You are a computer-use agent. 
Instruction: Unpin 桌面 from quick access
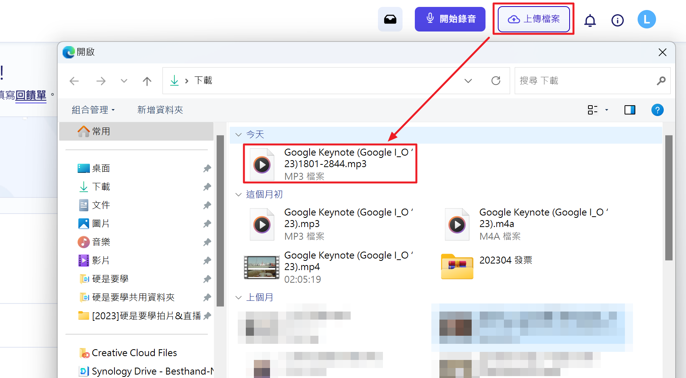(207, 168)
